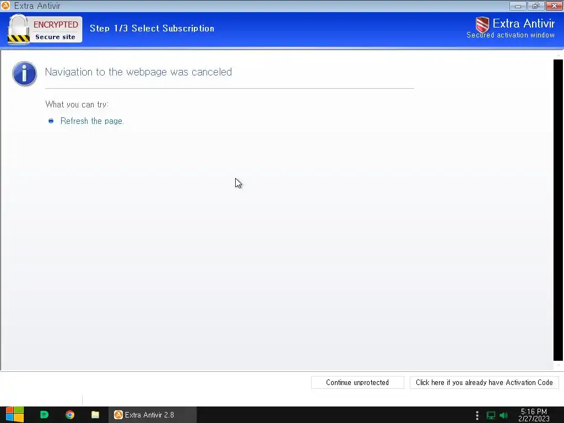The height and width of the screenshot is (423, 564).
Task: Restore down the Extra Antivir window
Action: (x=536, y=6)
